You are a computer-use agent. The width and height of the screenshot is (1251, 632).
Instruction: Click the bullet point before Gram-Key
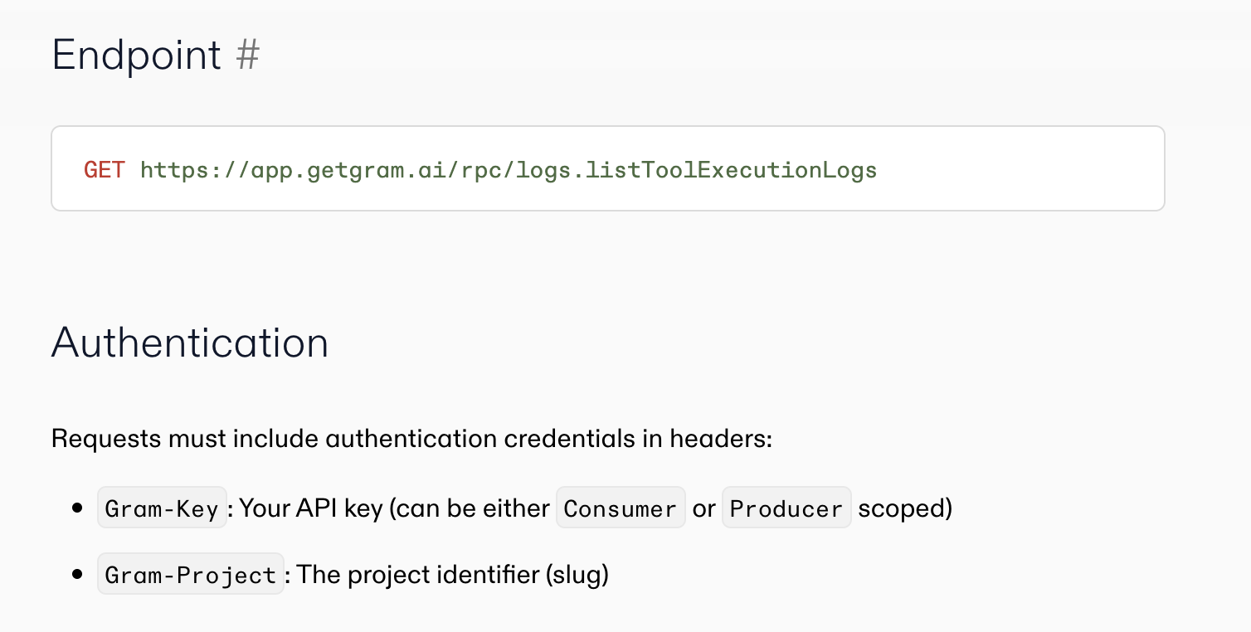click(78, 508)
